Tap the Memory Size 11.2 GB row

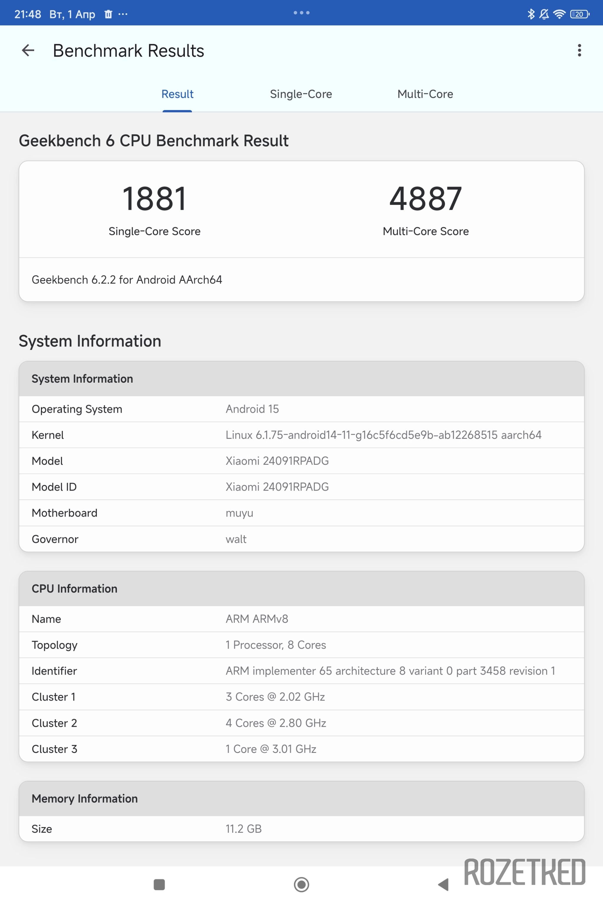pyautogui.click(x=301, y=829)
